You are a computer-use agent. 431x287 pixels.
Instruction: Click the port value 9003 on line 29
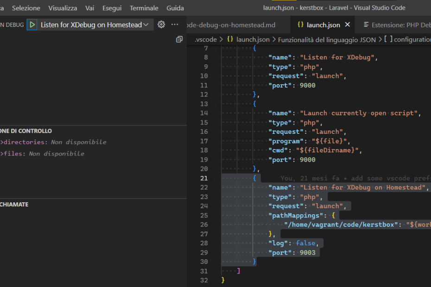(x=307, y=252)
